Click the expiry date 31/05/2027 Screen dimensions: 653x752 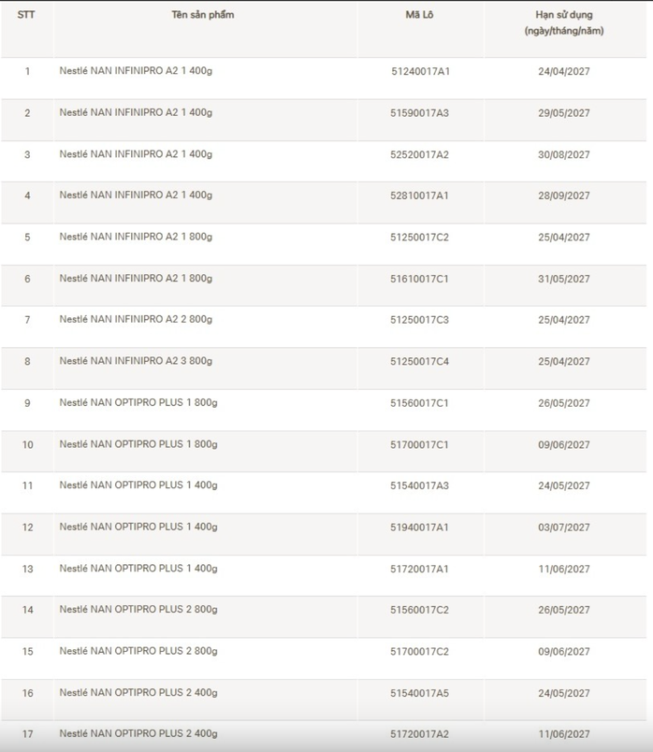coord(563,279)
